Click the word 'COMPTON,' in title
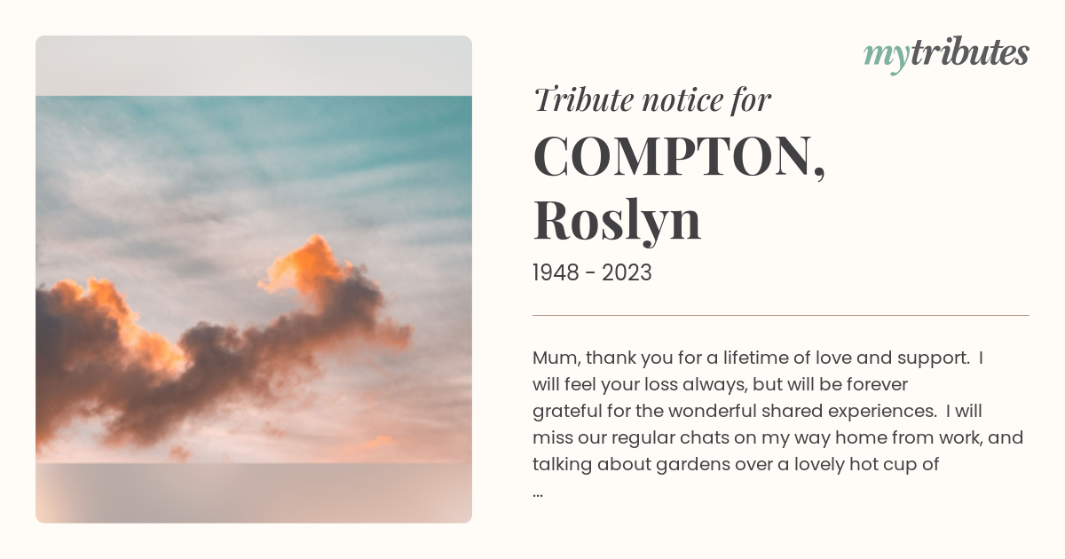Screen dimensions: 1065x559 point(680,156)
